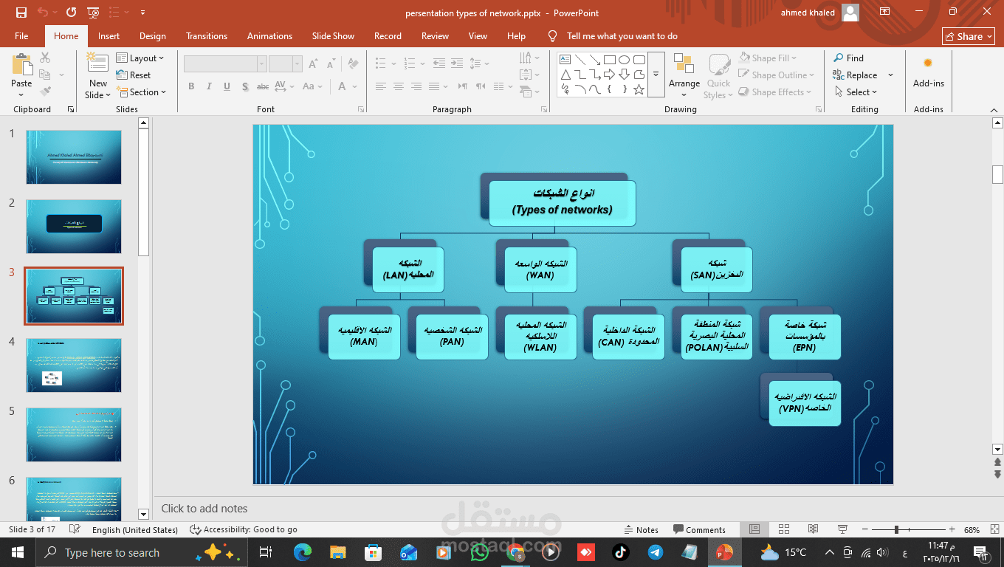Click the zoom slider handle
The image size is (1004, 567).
tap(897, 530)
